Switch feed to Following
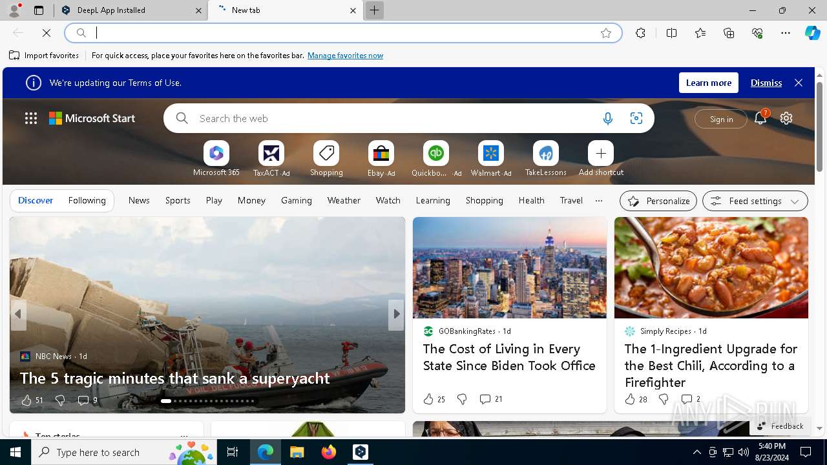This screenshot has width=827, height=465. (87, 201)
